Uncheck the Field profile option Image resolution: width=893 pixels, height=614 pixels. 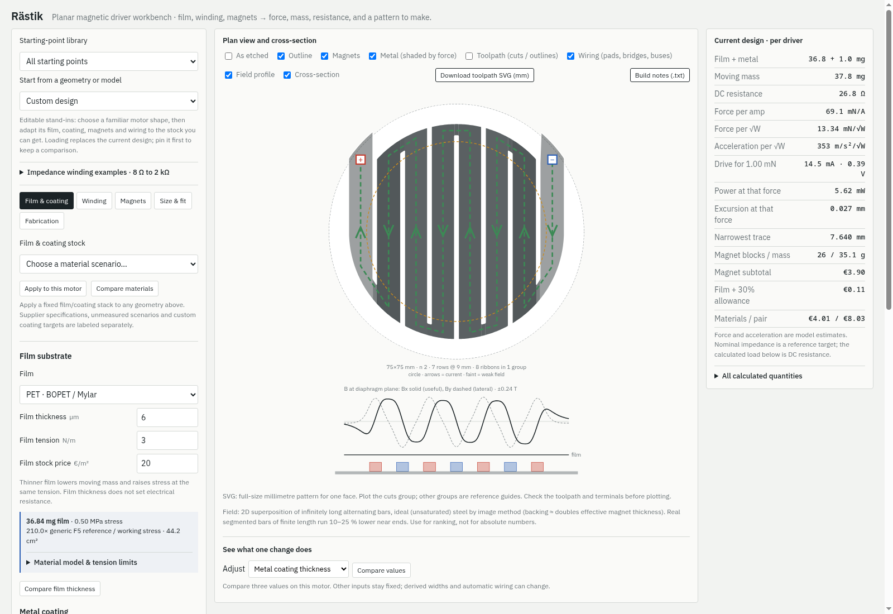(x=228, y=75)
